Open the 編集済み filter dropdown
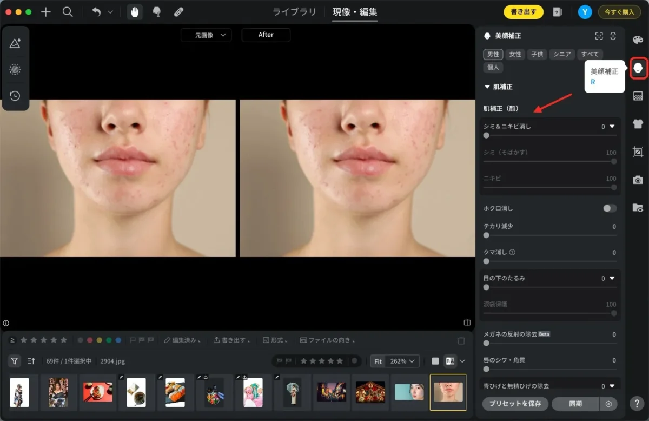Viewport: 649px width, 421px height. click(183, 340)
